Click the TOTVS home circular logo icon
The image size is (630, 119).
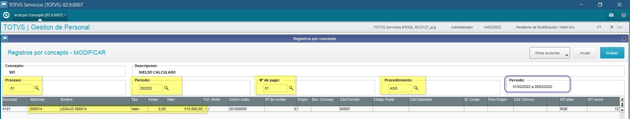click(x=6, y=15)
